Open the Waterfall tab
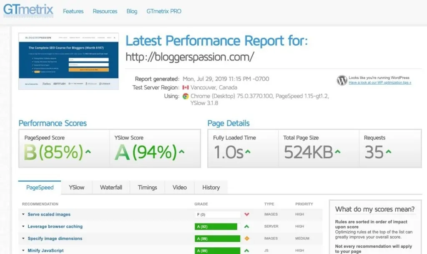Screen dimensions: 427x254 (x=111, y=188)
